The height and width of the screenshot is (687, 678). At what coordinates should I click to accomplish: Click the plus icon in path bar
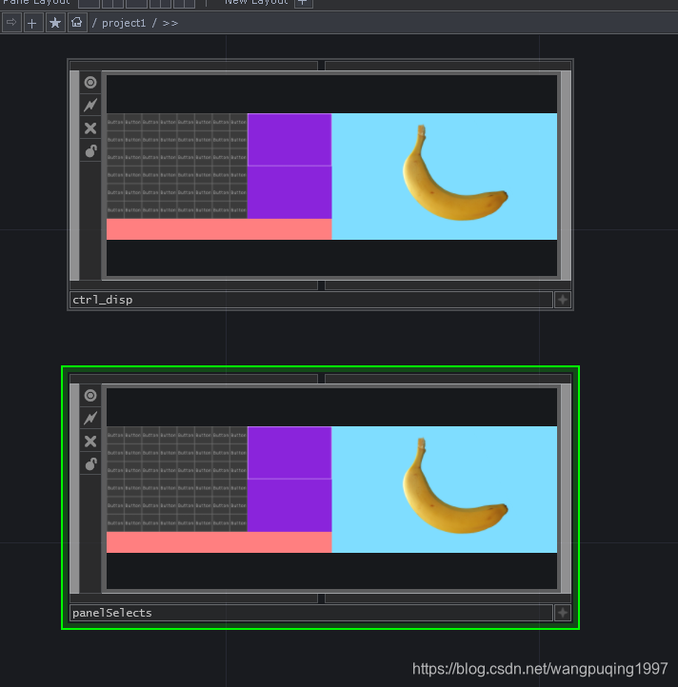coord(32,23)
